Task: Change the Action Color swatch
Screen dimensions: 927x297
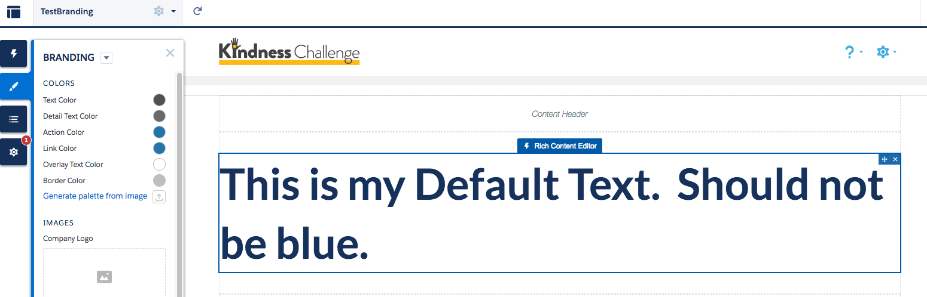Action: coord(159,132)
